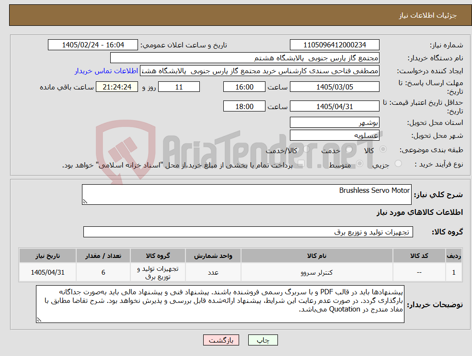Click the delivery province field بوشهر
Image resolution: width=472 pixels, height=356 pixels.
coord(334,122)
